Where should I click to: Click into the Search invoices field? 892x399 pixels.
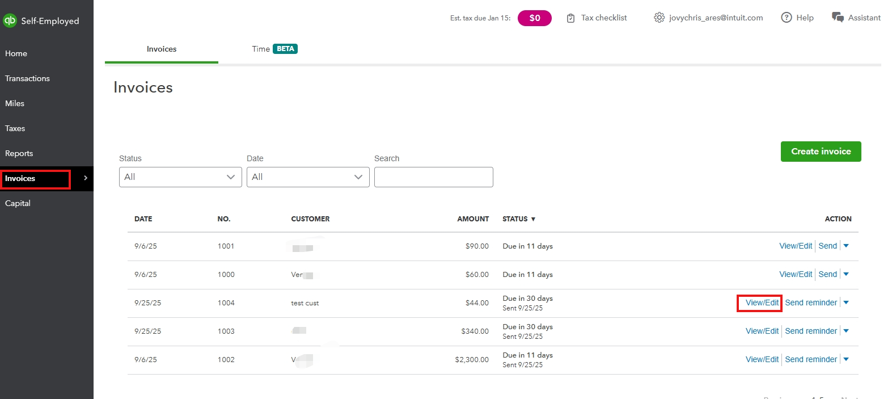[433, 177]
